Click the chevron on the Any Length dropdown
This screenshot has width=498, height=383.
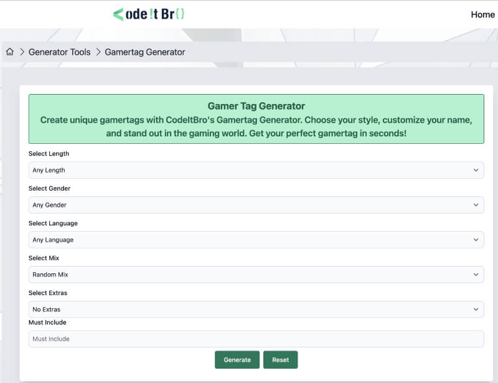[x=476, y=170]
